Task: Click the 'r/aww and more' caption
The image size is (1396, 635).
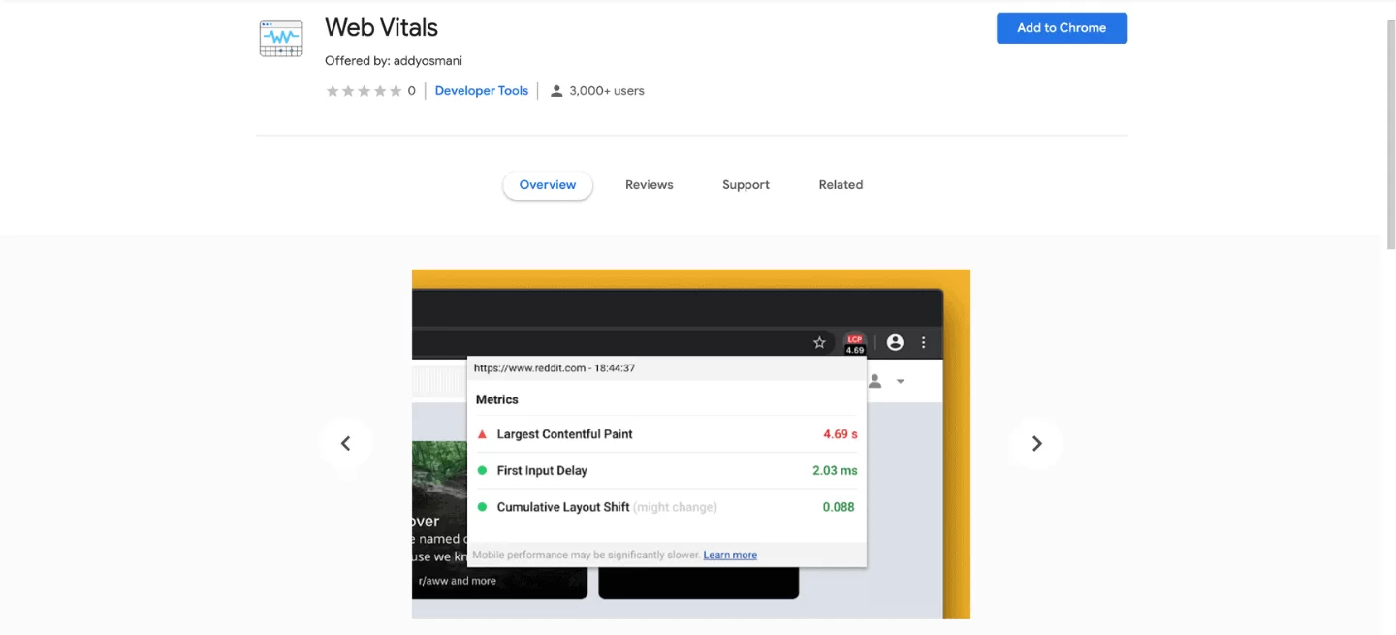Action: [457, 581]
